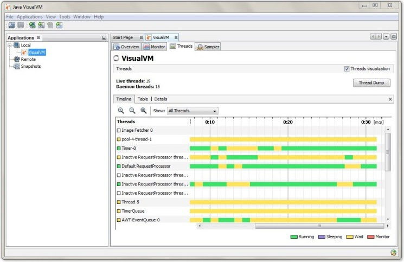404x262 pixels.
Task: Click the 0:20 timeline marker
Action: 288,122
